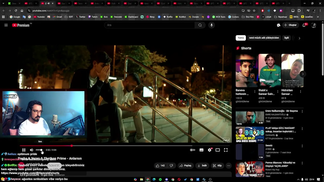Open Spotify from the taskbar
The image size is (324, 182).
tap(160, 179)
